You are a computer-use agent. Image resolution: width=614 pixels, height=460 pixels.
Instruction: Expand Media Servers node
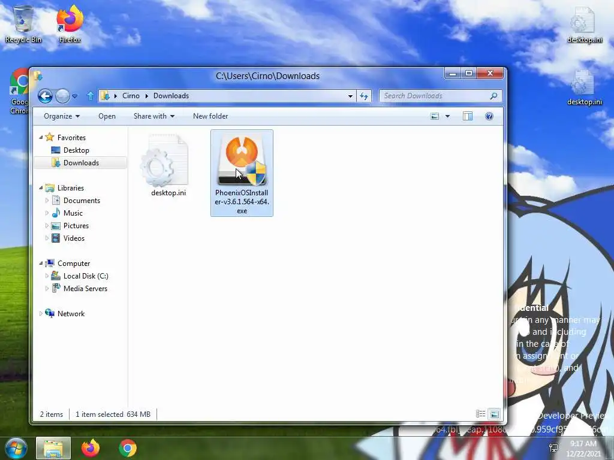47,288
